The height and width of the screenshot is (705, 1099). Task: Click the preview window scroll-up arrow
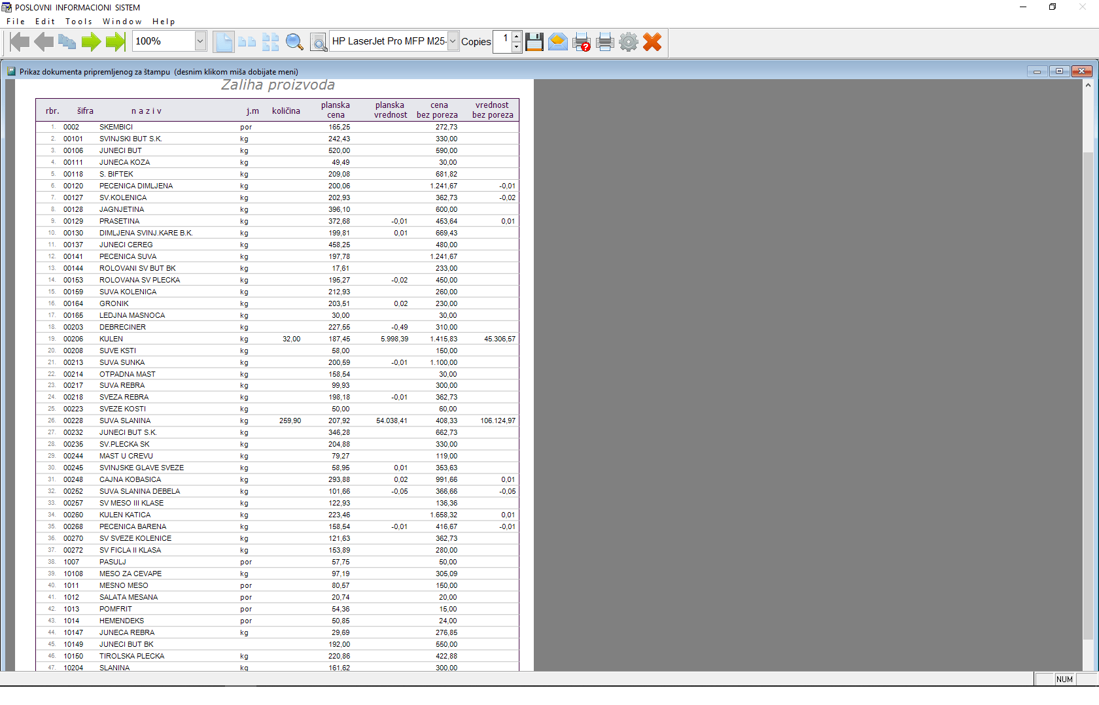click(x=1088, y=85)
